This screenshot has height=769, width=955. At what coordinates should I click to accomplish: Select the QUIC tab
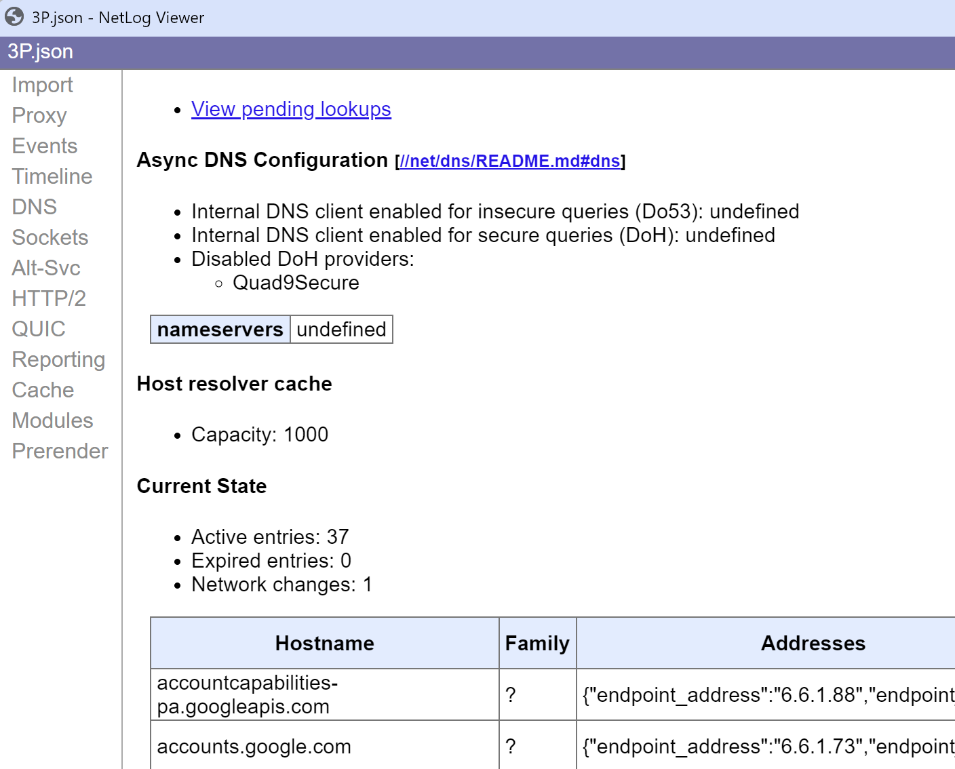39,329
